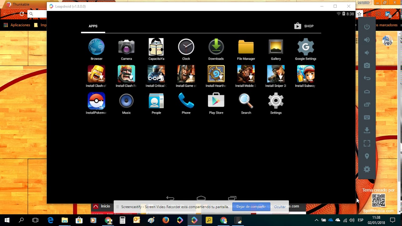Open Aplicaciones bookmarks shortcut in Chrome
Viewport: 402px width, 226px height.
click(17, 25)
